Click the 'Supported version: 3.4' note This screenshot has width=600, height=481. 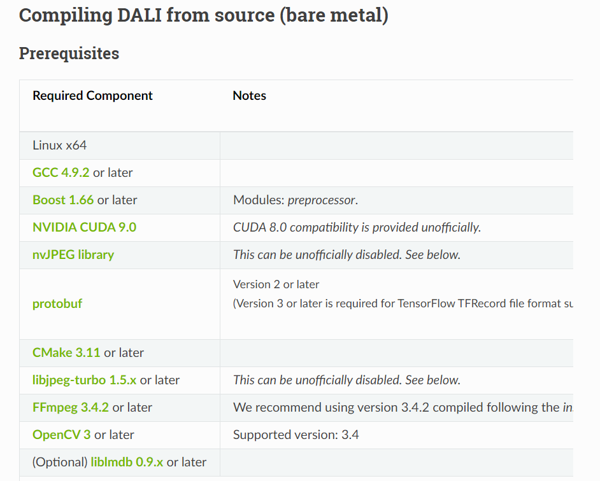coord(296,435)
